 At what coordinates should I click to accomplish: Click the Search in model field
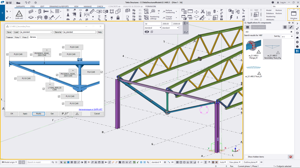38,162
